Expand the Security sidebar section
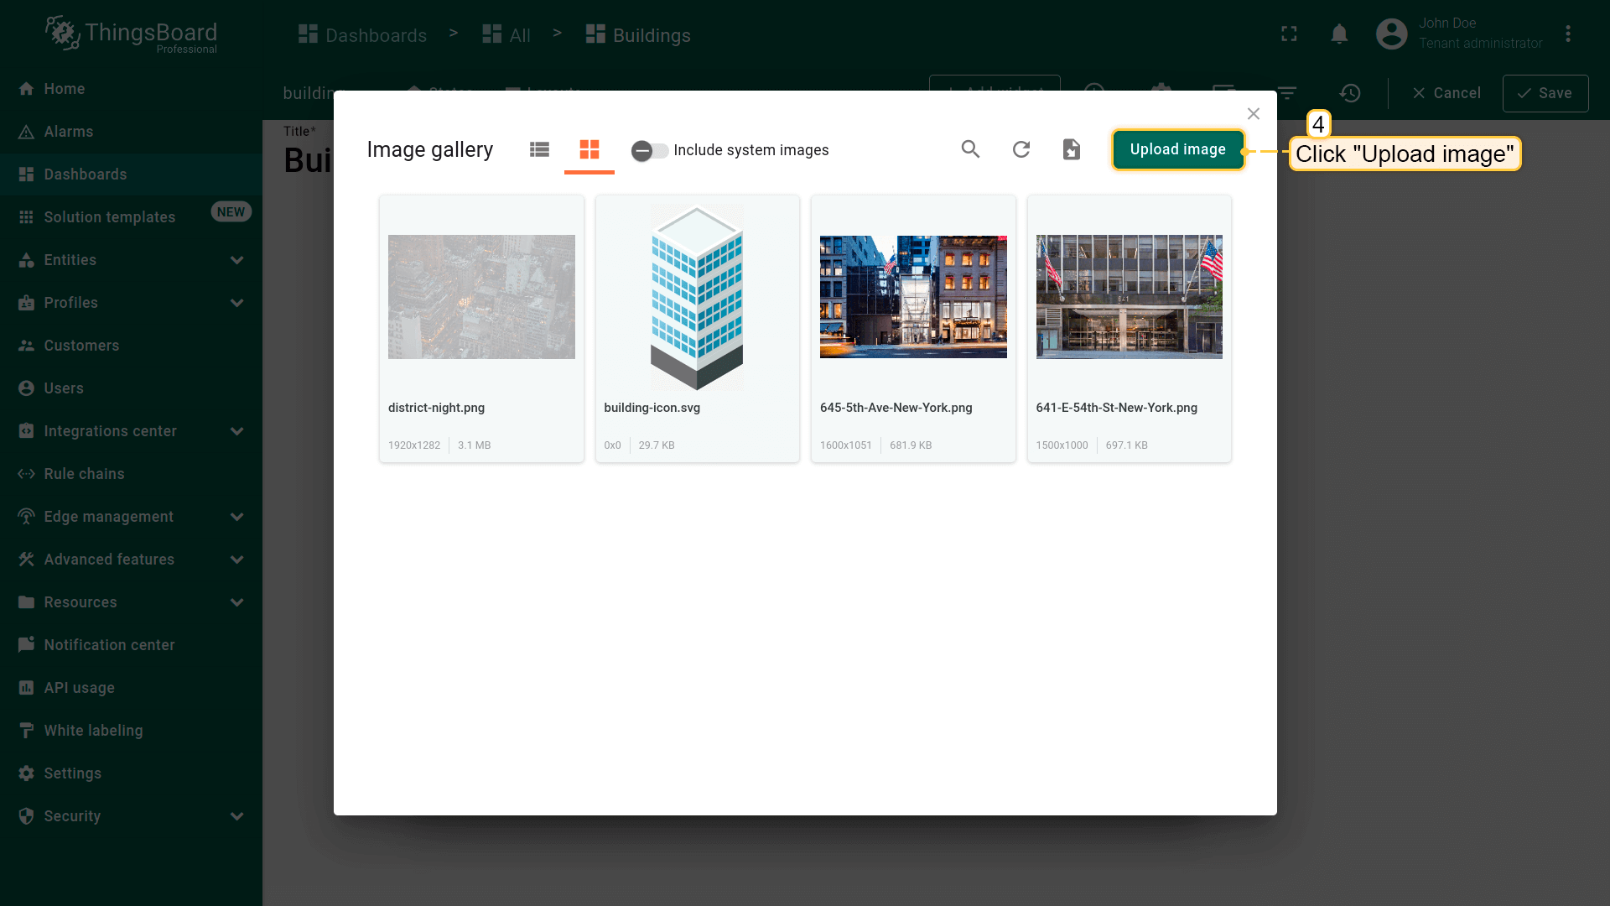The height and width of the screenshot is (906, 1610). click(236, 816)
